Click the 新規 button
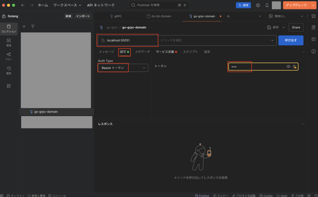The width and height of the screenshot is (318, 197). click(68, 16)
